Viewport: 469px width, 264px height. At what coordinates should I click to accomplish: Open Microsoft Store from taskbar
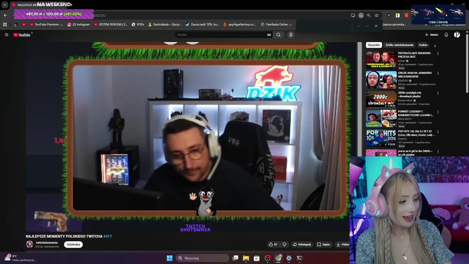tap(256, 258)
